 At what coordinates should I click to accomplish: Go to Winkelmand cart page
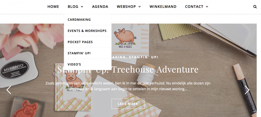click(163, 7)
